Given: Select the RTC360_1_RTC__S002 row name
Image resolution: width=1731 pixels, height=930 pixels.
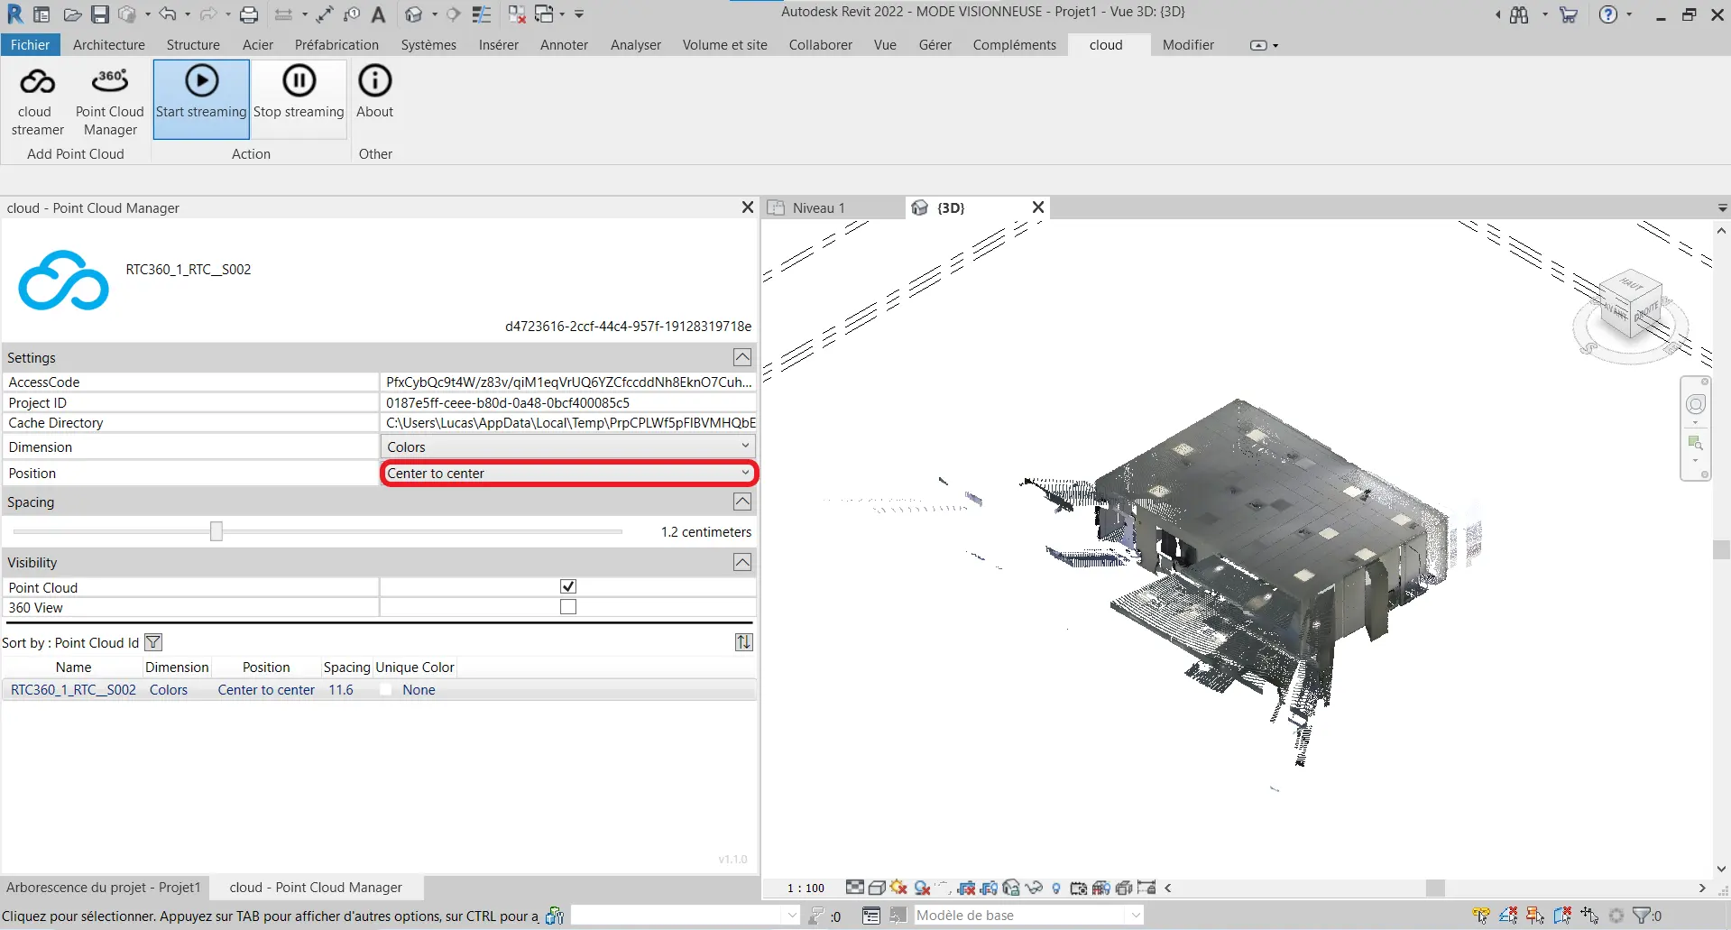Looking at the screenshot, I should [x=73, y=690].
